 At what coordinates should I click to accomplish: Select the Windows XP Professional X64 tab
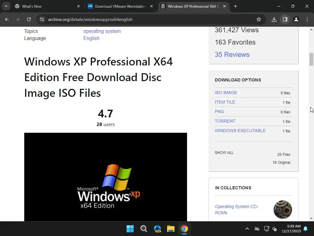(193, 6)
